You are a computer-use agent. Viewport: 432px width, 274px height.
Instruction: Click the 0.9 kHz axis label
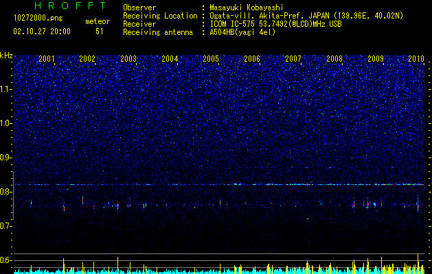[6, 158]
